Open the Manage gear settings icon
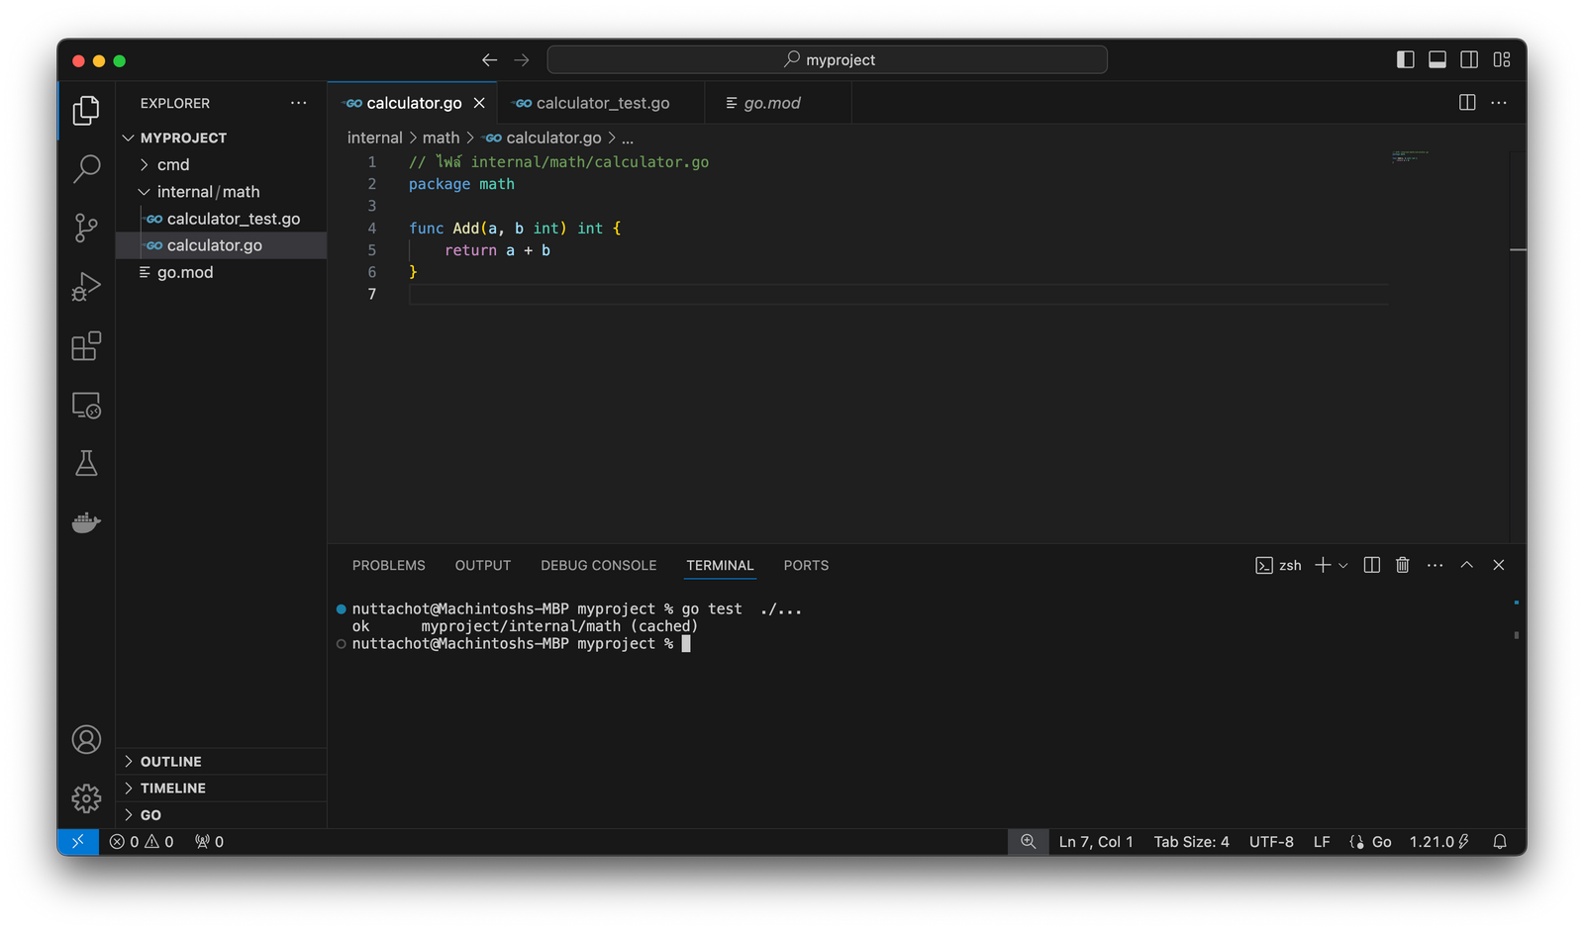 tap(85, 797)
